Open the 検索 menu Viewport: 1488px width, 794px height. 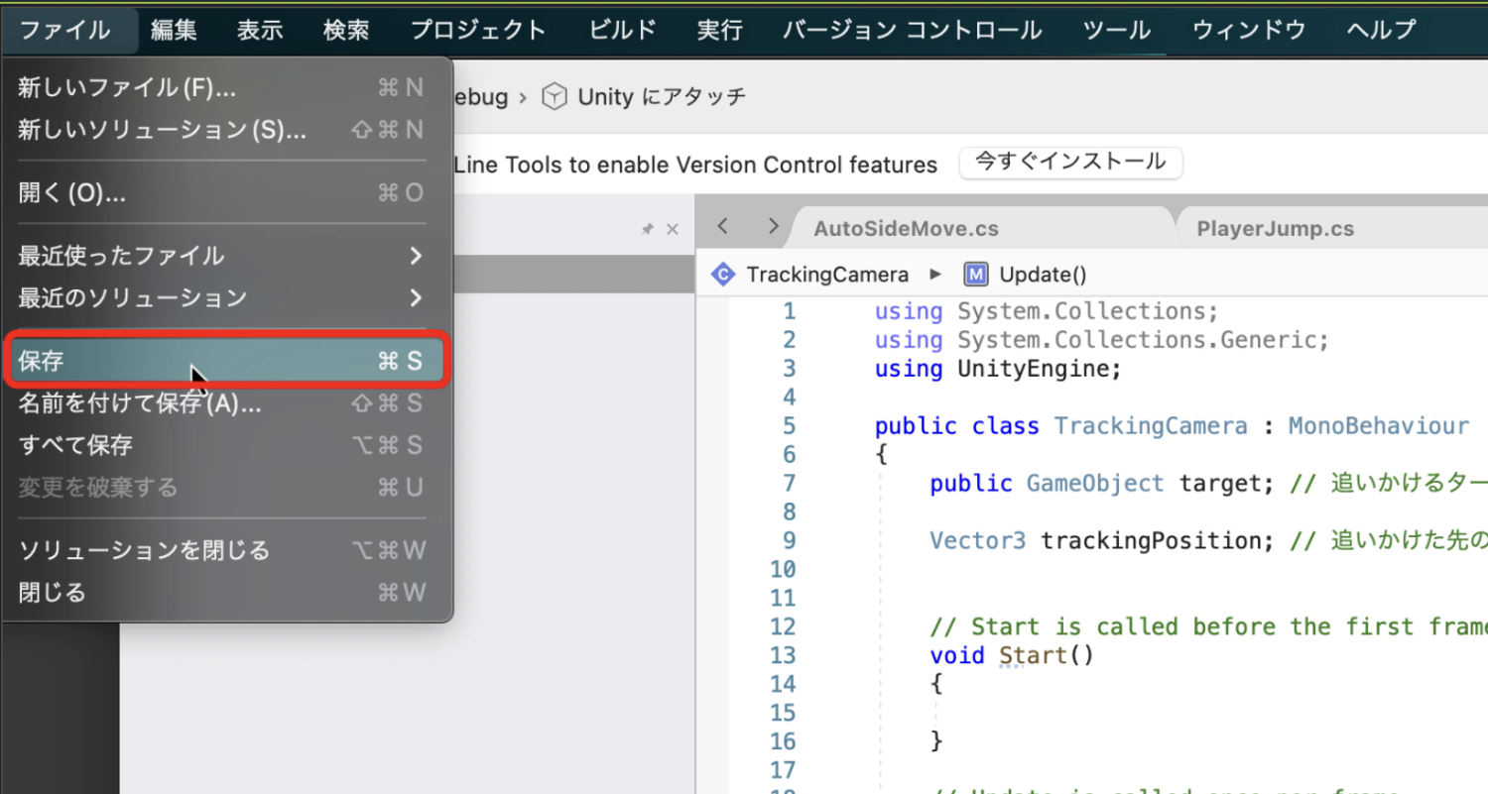click(x=346, y=30)
